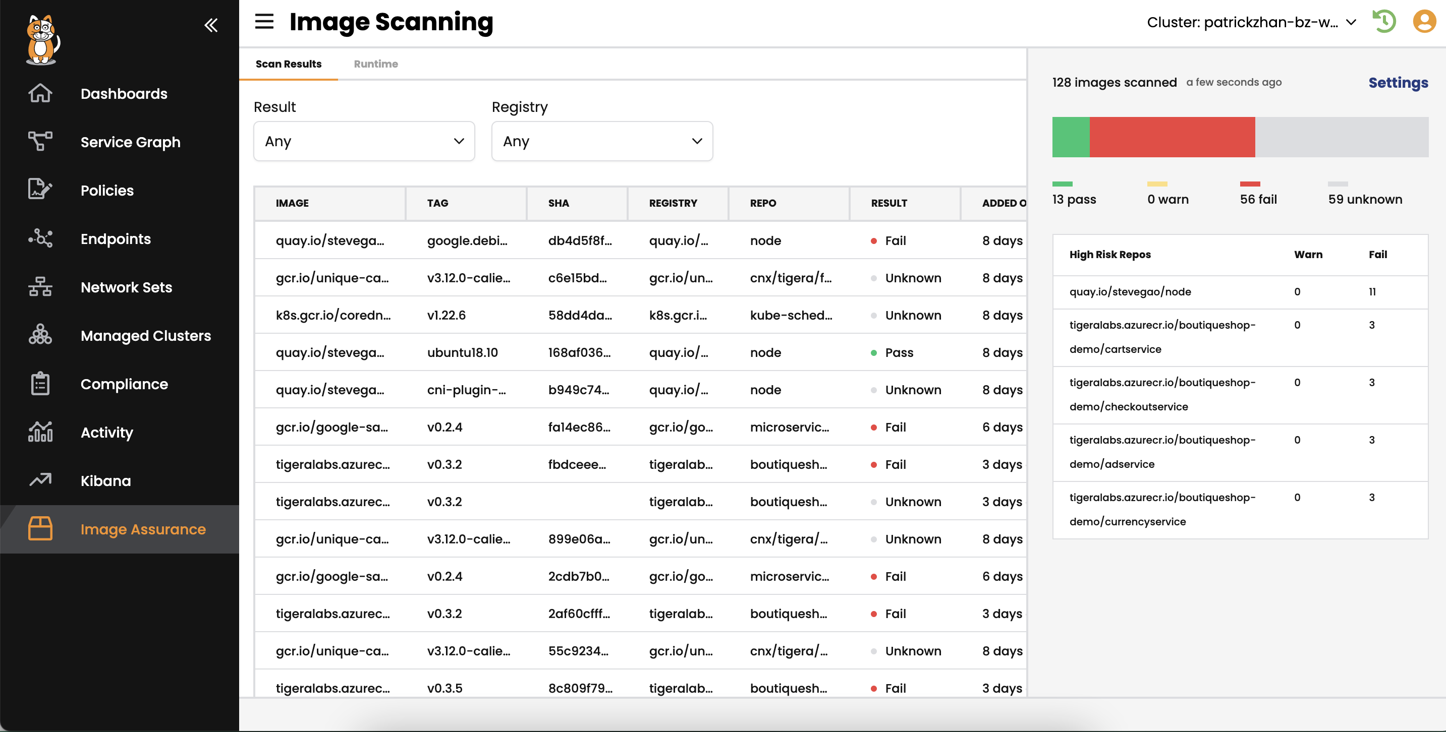Collapse the sidebar with double chevron
1446x732 pixels.
coord(210,25)
